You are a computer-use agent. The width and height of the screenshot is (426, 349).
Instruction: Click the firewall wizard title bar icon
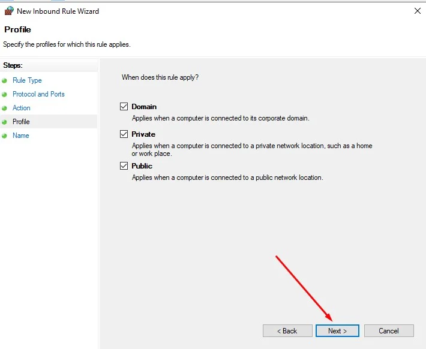pos(9,11)
